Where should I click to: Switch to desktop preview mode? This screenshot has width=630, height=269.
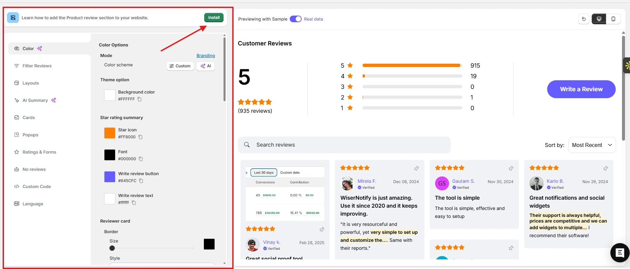point(599,19)
